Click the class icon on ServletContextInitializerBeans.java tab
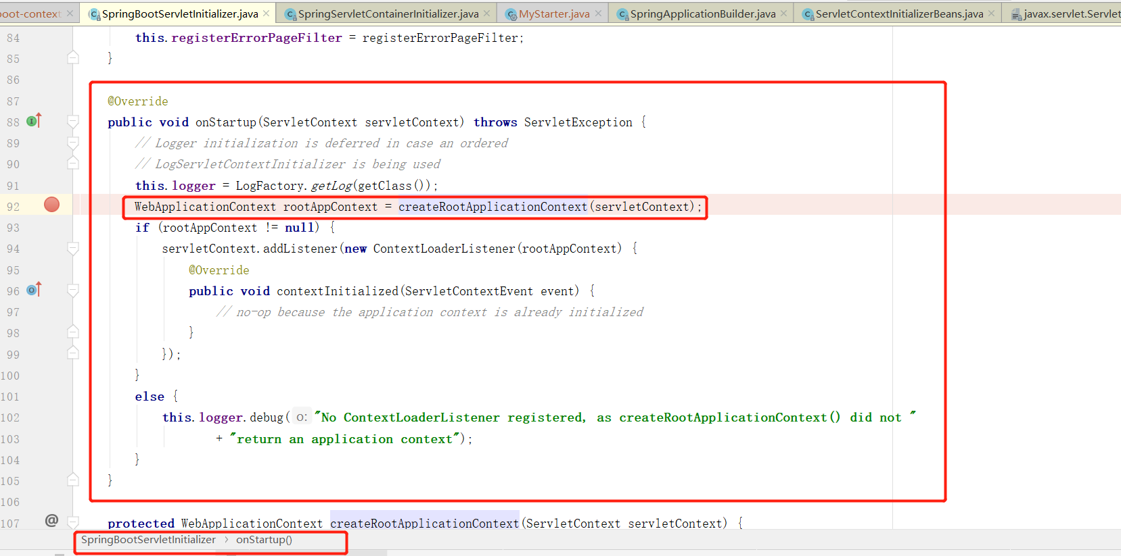 coord(808,14)
